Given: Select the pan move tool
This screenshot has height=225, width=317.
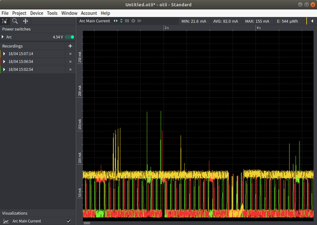Looking at the screenshot, I should (25, 21).
